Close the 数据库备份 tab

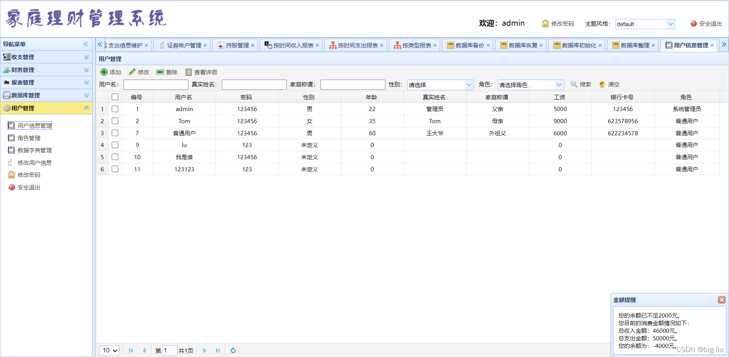[x=488, y=45]
